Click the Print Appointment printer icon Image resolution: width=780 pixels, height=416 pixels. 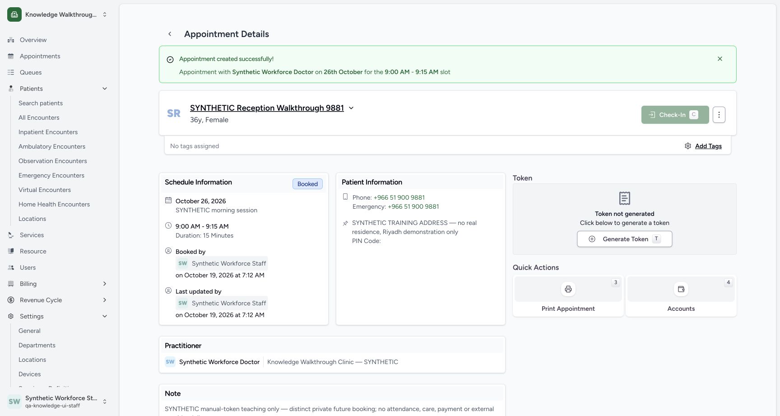568,289
